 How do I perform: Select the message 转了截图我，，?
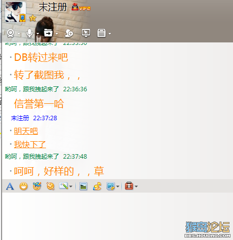[x=47, y=75]
